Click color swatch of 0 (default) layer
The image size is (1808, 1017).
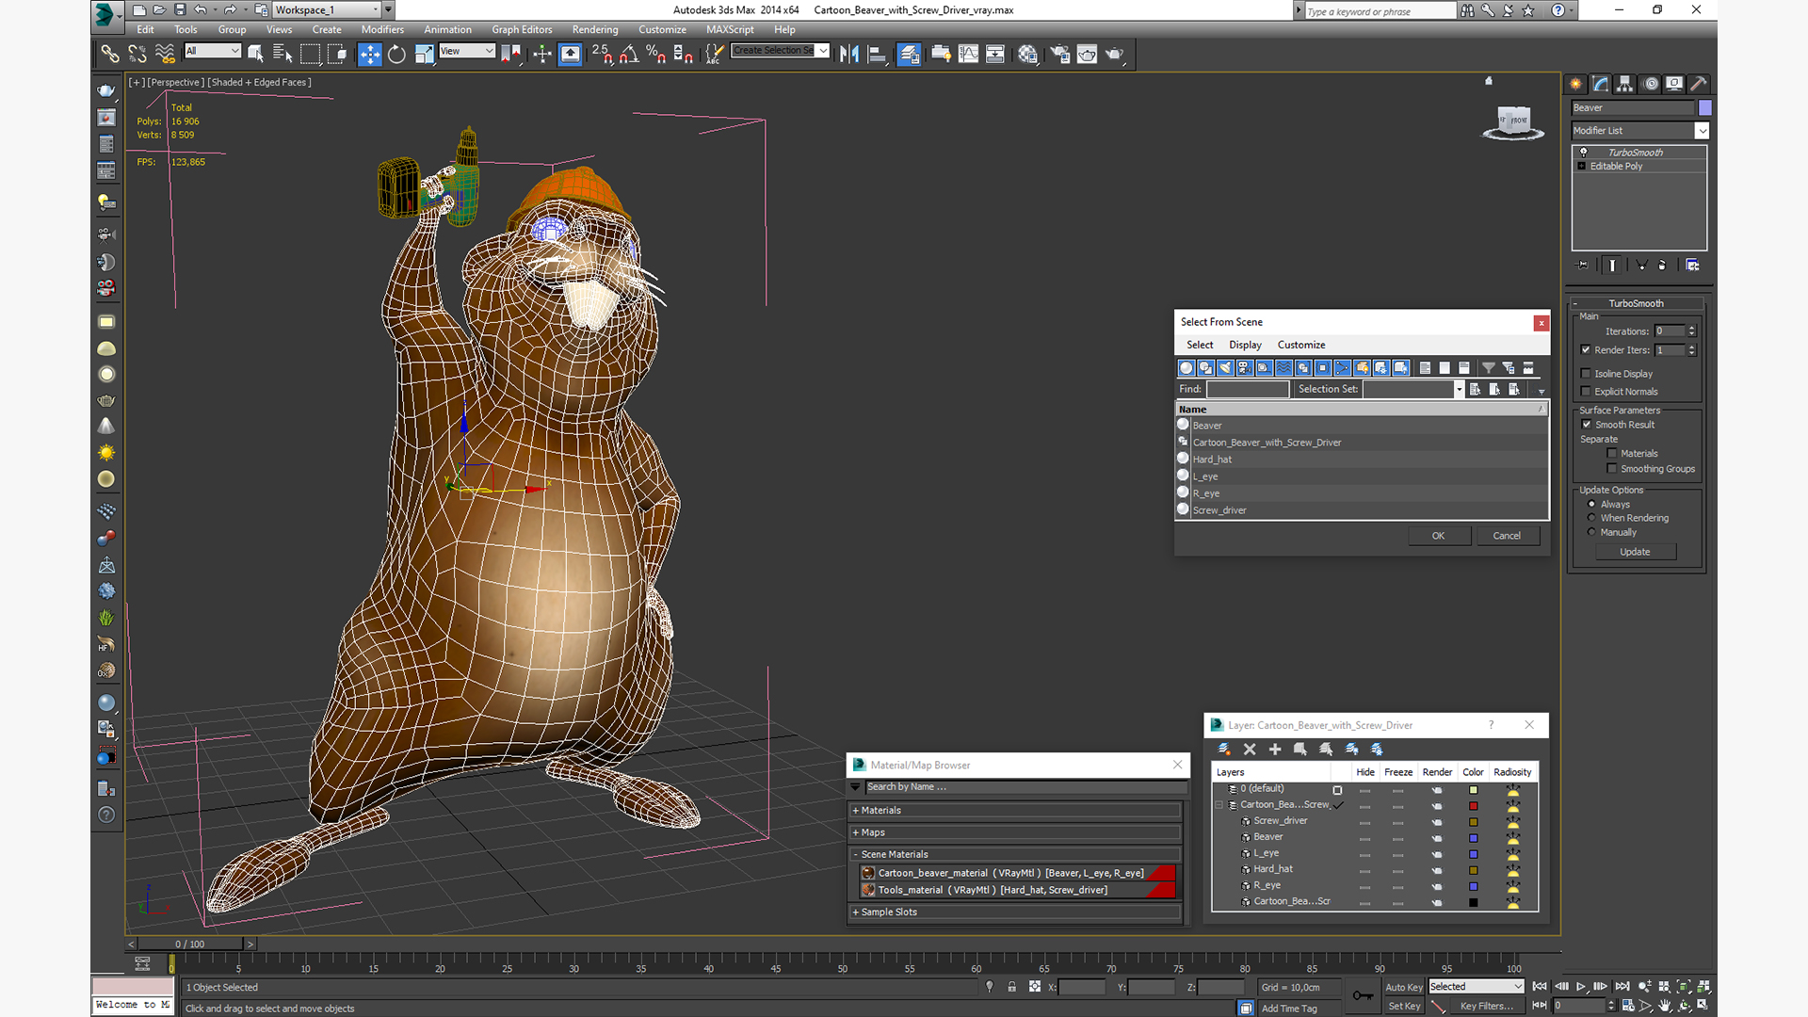pyautogui.click(x=1474, y=790)
